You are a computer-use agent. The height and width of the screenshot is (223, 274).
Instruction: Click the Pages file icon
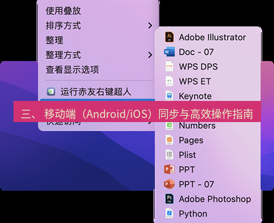coord(169,140)
